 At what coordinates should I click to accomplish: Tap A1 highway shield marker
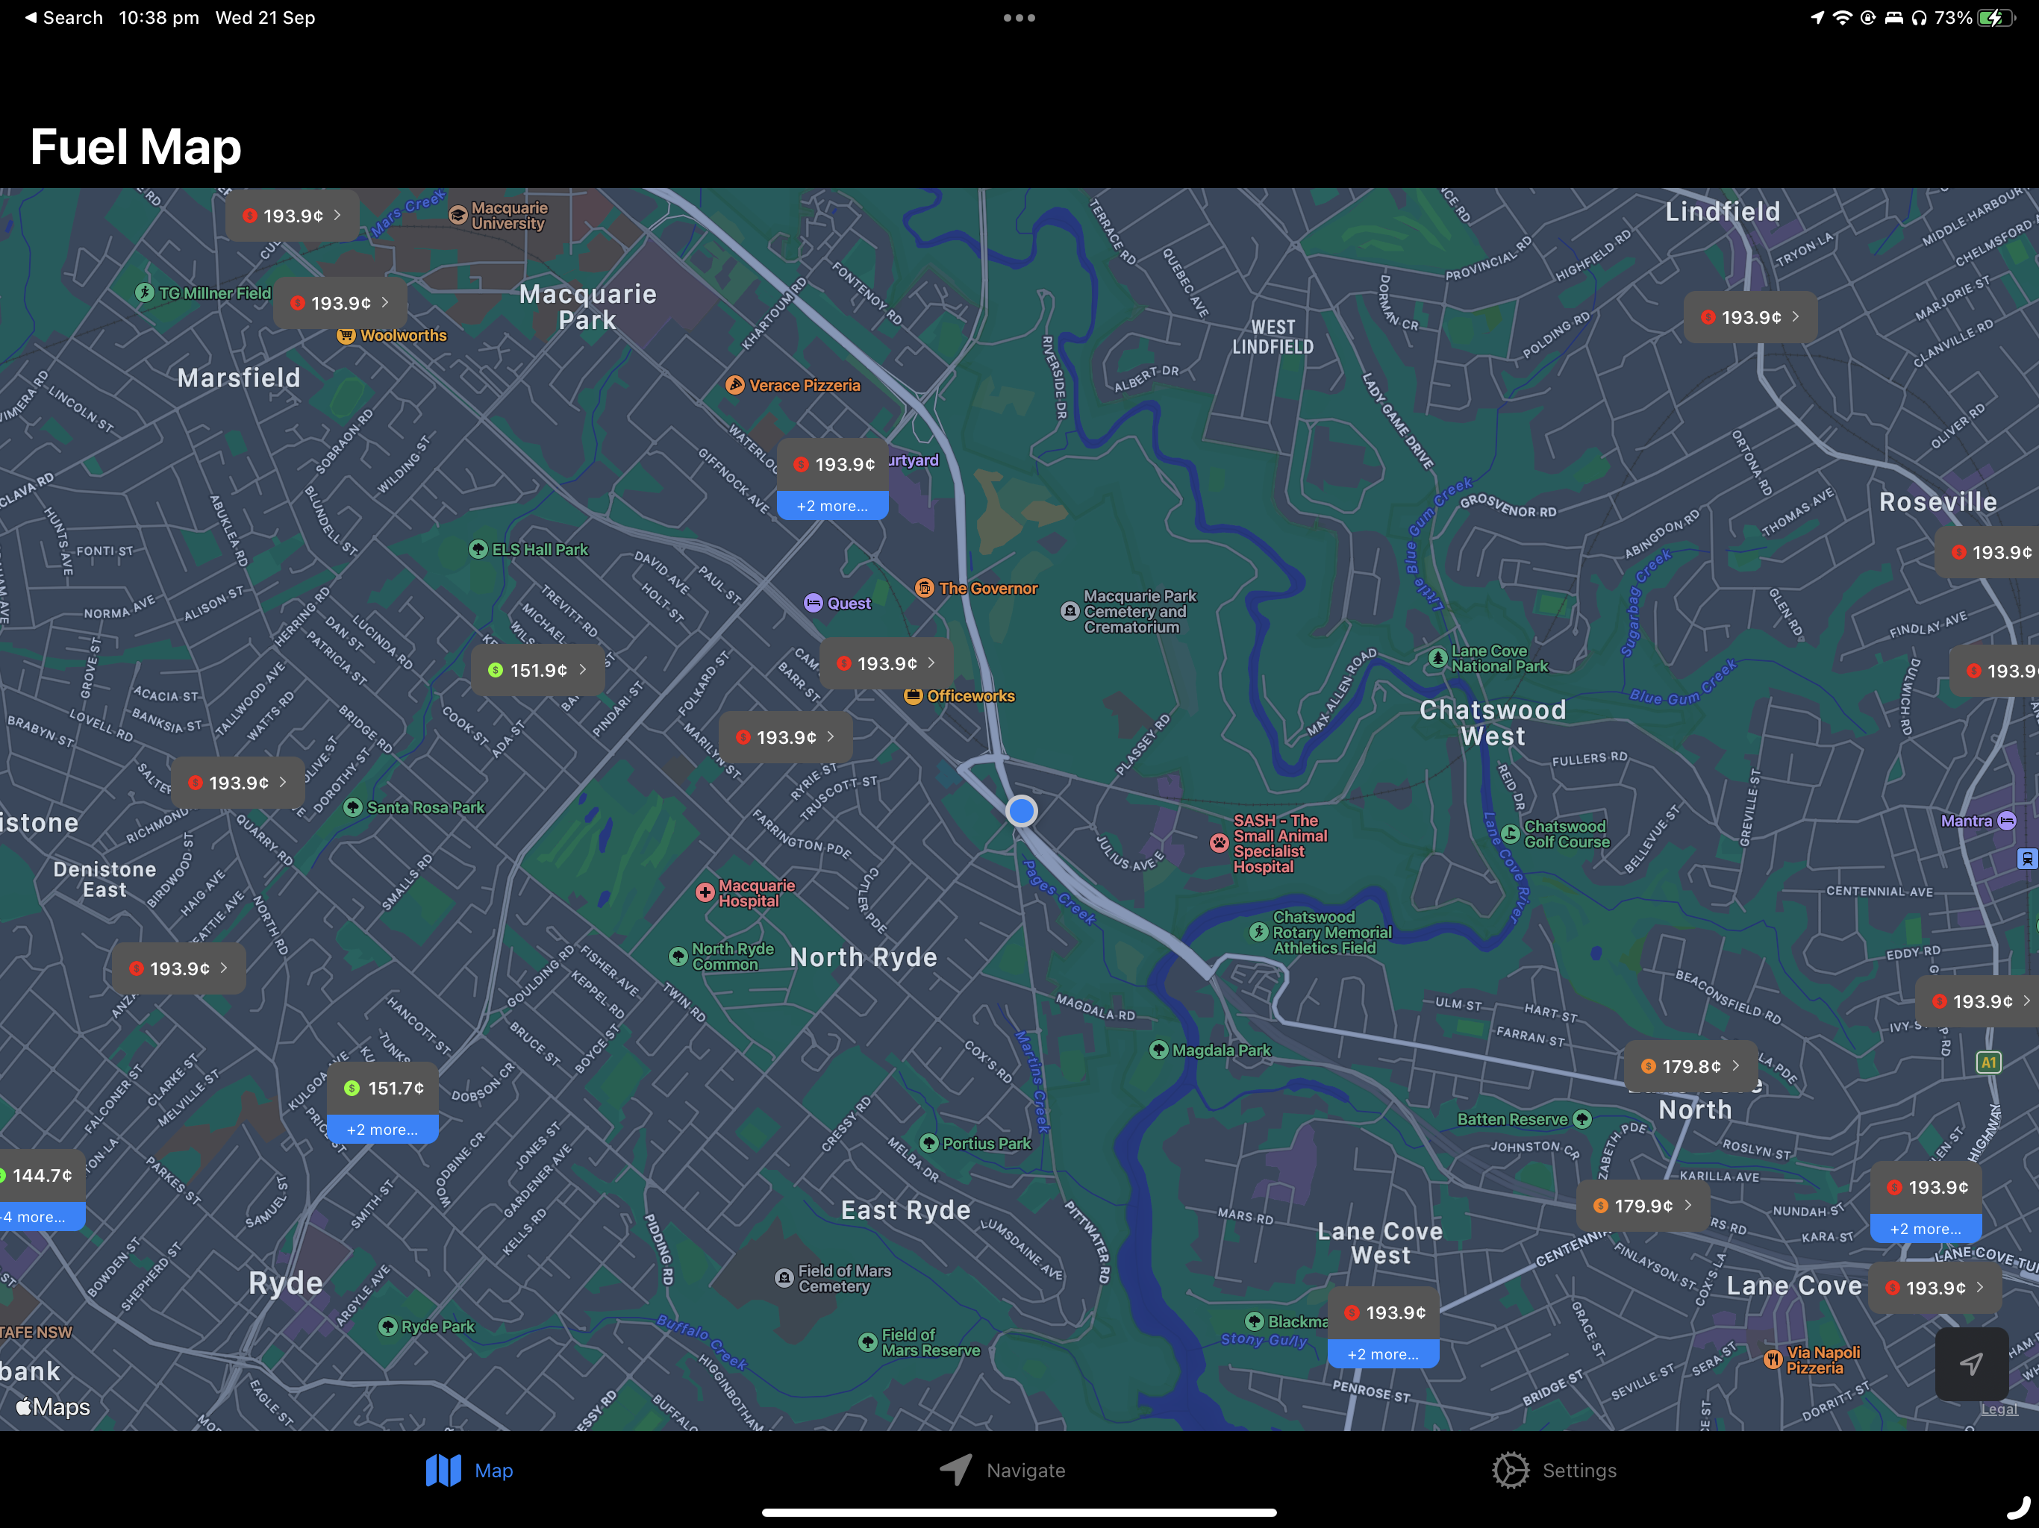pos(1989,1062)
